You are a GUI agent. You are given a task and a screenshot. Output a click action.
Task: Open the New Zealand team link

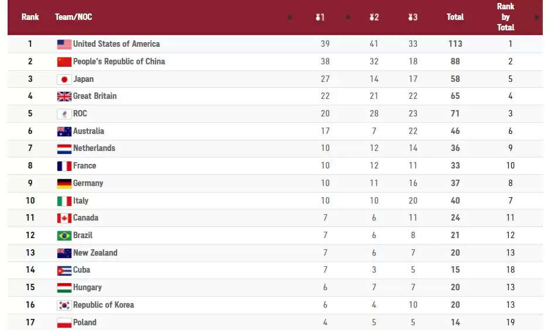pos(95,253)
